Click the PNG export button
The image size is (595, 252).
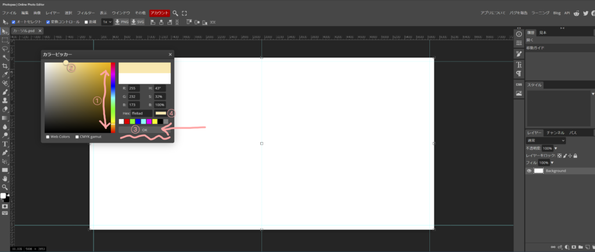(121, 21)
